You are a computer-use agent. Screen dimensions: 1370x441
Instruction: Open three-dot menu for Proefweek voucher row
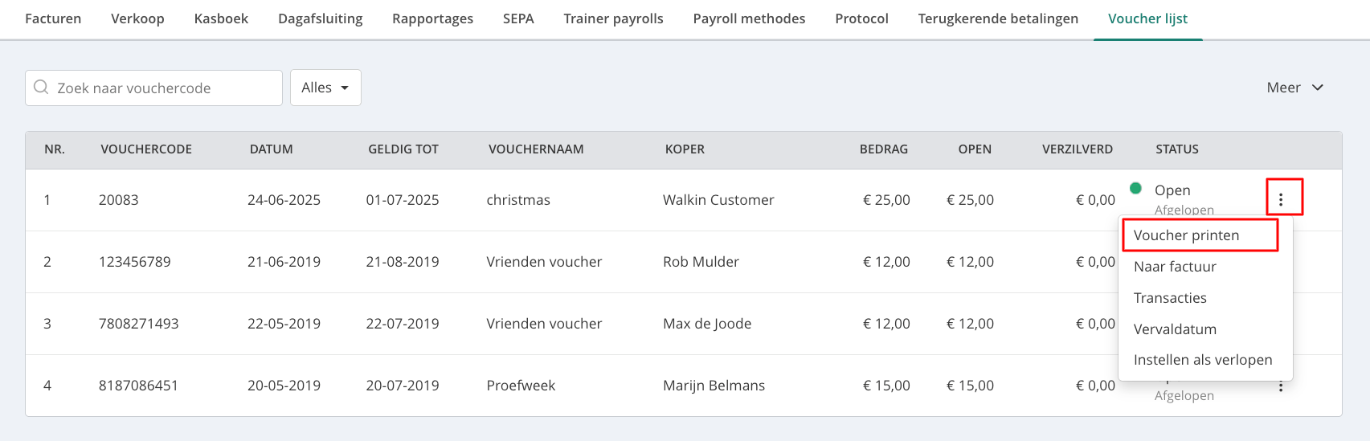(x=1281, y=386)
